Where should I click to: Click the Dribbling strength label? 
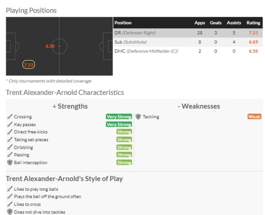(x=23, y=147)
